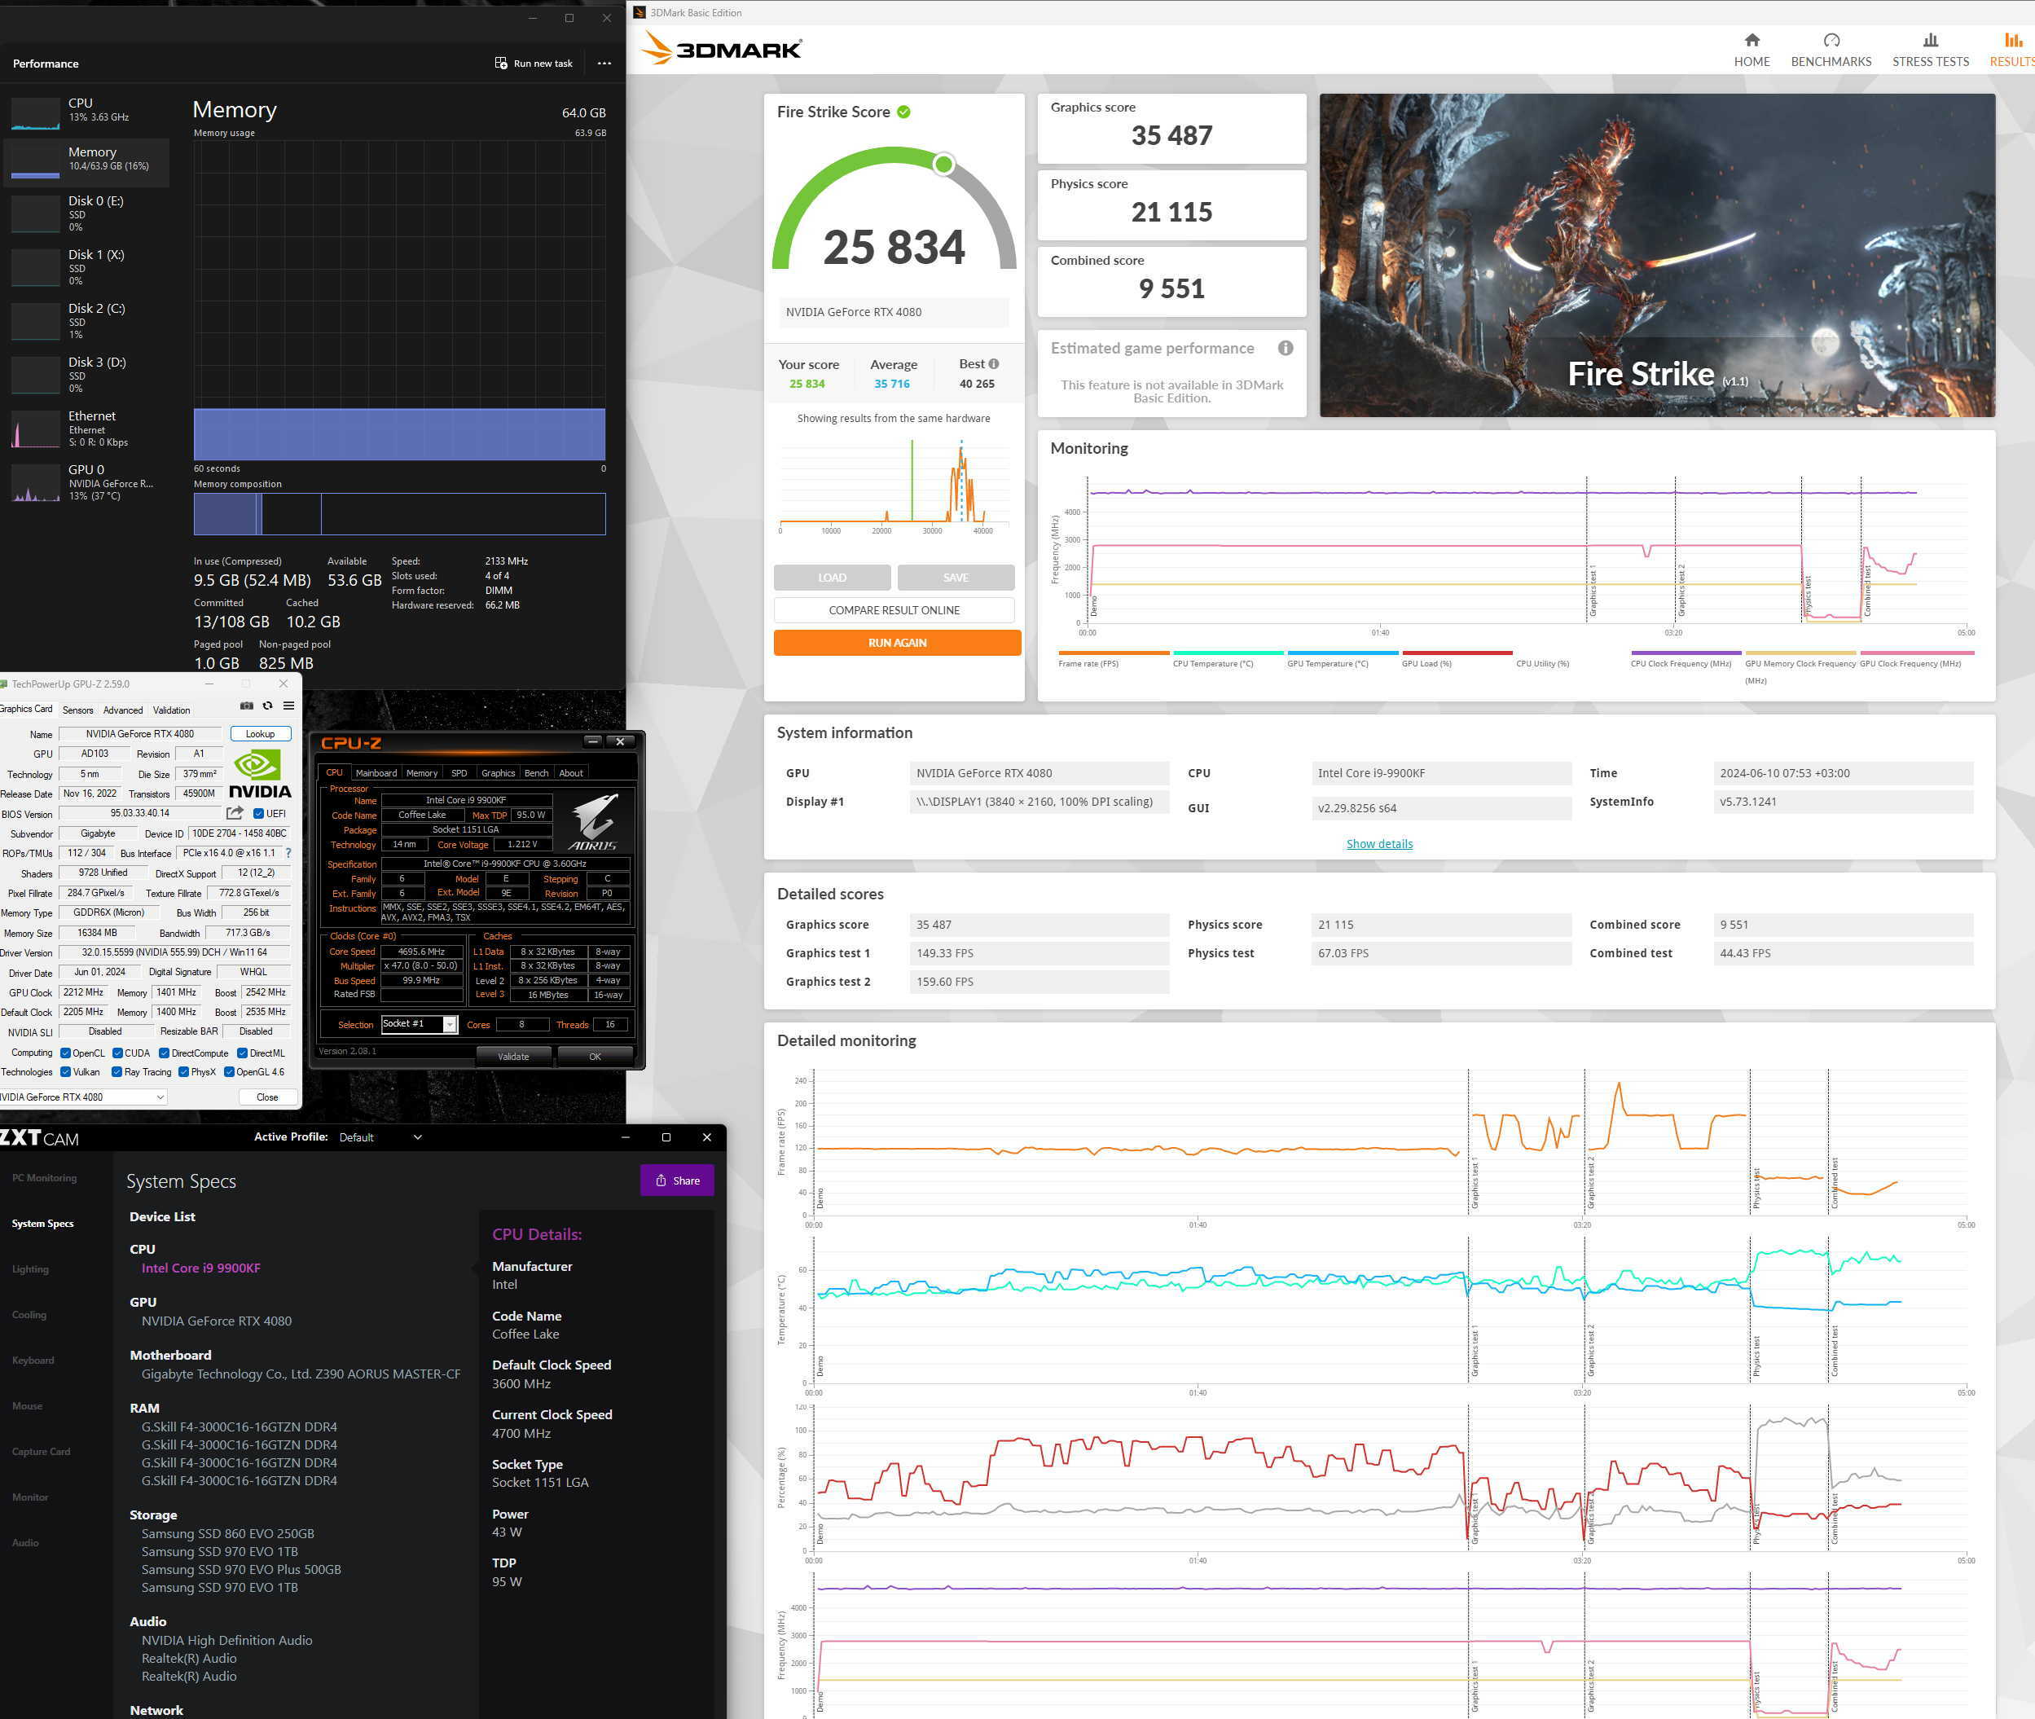Open the GPU selection dropdown in GPU-Z
The image size is (2035, 1719).
(x=83, y=1097)
